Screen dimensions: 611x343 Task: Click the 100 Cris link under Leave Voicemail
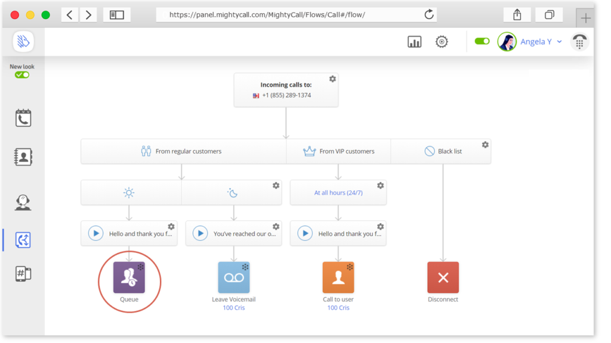coord(234,308)
